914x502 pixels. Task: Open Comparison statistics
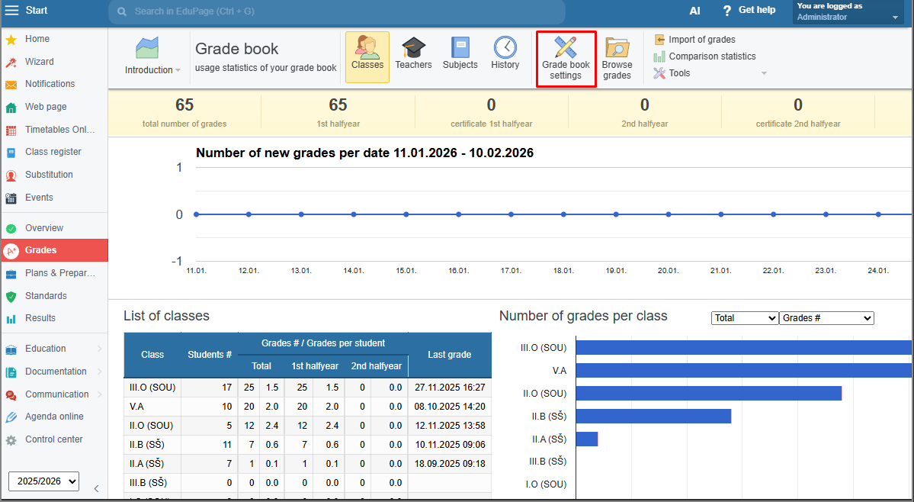point(712,56)
